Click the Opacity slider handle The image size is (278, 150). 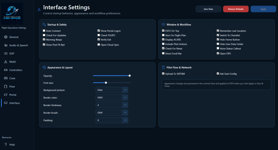[130, 76]
